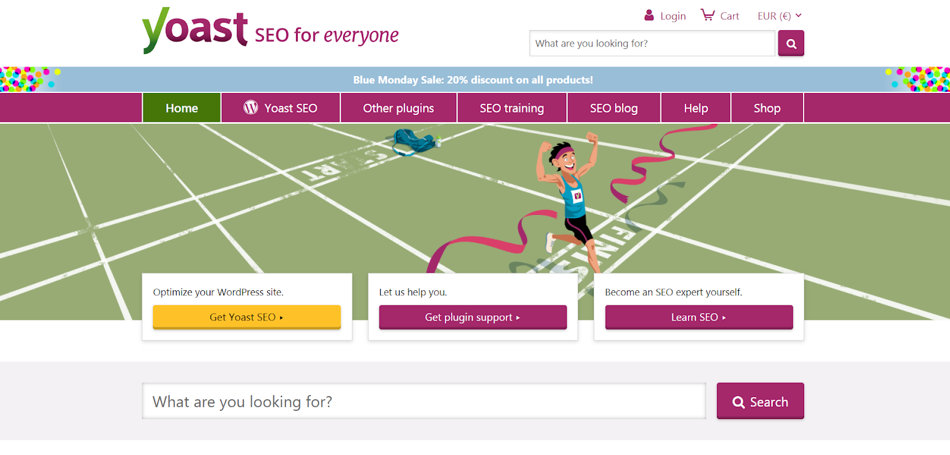The width and height of the screenshot is (950, 455).
Task: Go to SEO training in navigation
Action: [x=511, y=108]
